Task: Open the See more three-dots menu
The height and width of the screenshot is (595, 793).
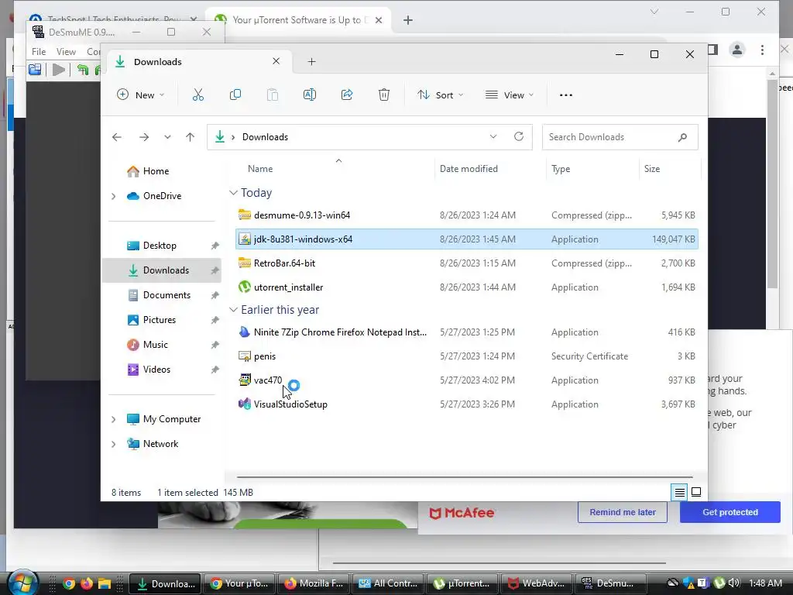Action: tap(566, 95)
